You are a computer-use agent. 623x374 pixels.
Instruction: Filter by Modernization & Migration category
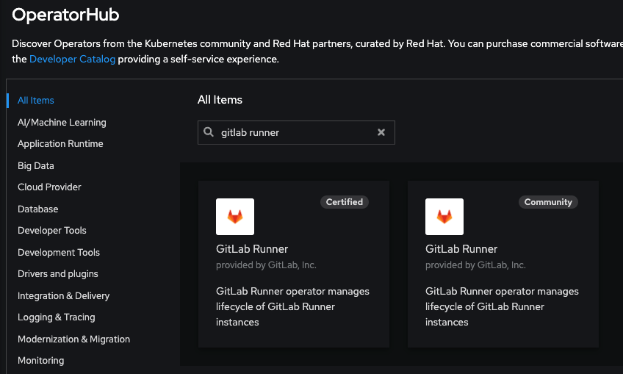tap(74, 339)
